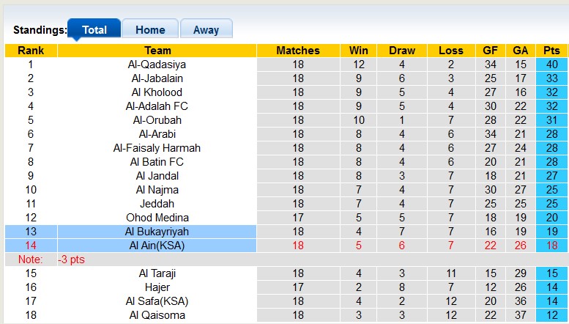Click Al-Qadasiya's 40 points cell
569x324 pixels.
551,65
